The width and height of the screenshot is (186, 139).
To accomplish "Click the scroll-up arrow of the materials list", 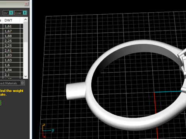I will point(26,20).
